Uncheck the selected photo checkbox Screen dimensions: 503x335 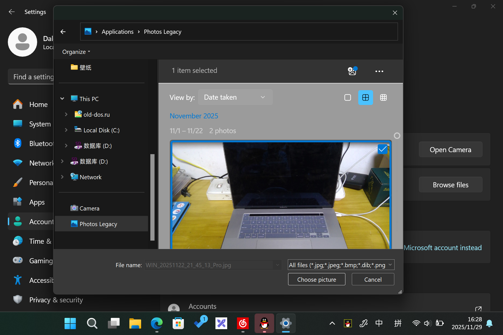[382, 149]
